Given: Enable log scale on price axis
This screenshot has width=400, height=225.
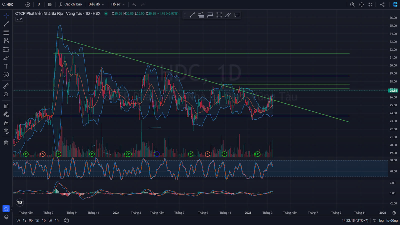Looking at the screenshot, I should point(381,220).
